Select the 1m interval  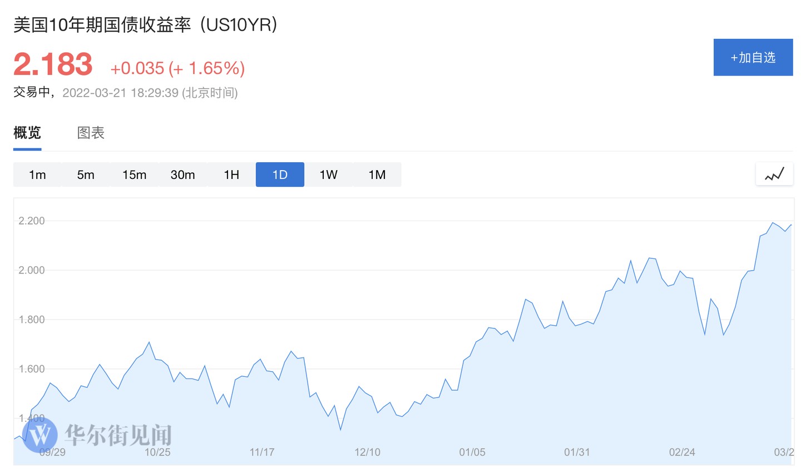[x=37, y=174]
